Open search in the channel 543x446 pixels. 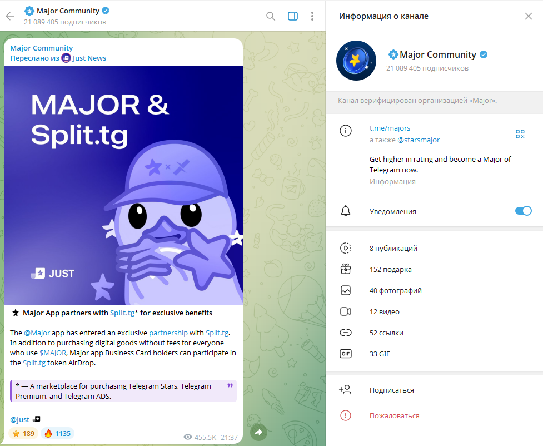271,16
